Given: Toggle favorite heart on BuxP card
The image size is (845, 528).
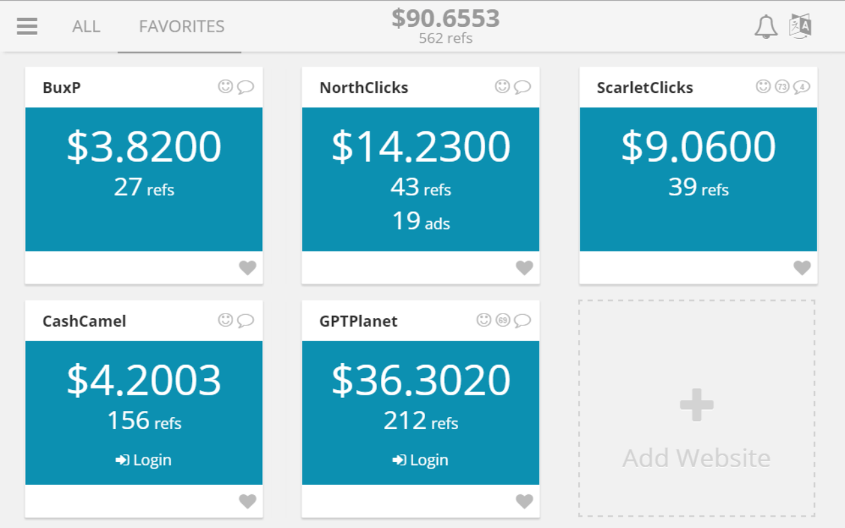Looking at the screenshot, I should [x=248, y=268].
